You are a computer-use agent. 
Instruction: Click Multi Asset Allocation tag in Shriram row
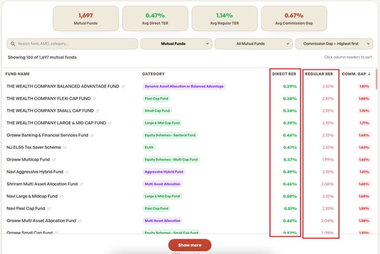(163, 184)
